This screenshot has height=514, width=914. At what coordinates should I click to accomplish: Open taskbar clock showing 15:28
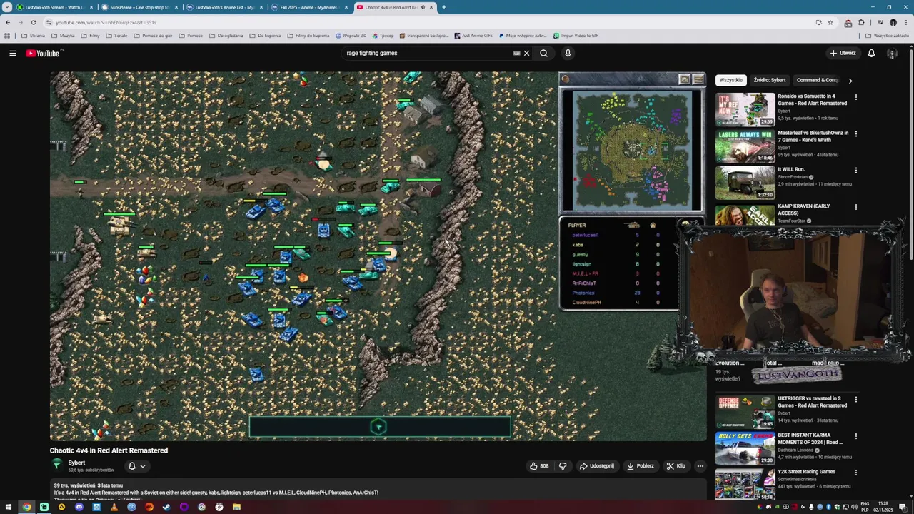883,507
